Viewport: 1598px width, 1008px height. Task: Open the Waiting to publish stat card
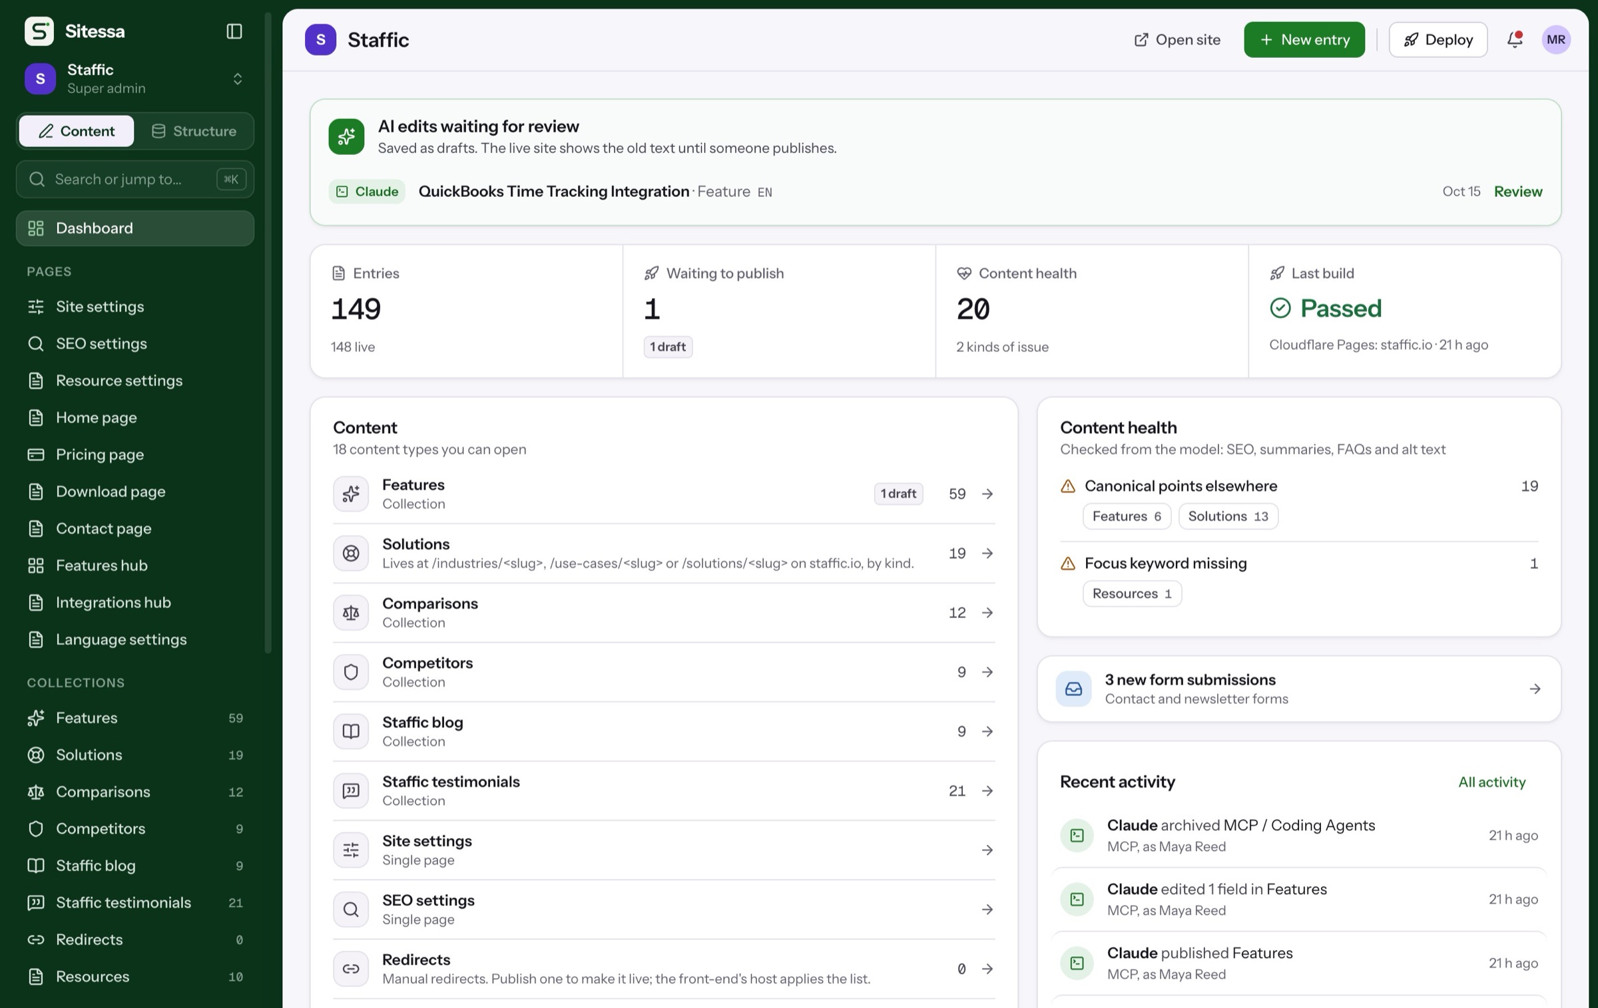(779, 311)
